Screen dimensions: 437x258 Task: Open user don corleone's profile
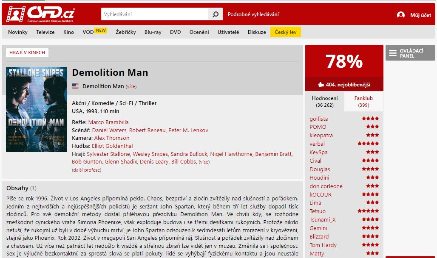326,186
